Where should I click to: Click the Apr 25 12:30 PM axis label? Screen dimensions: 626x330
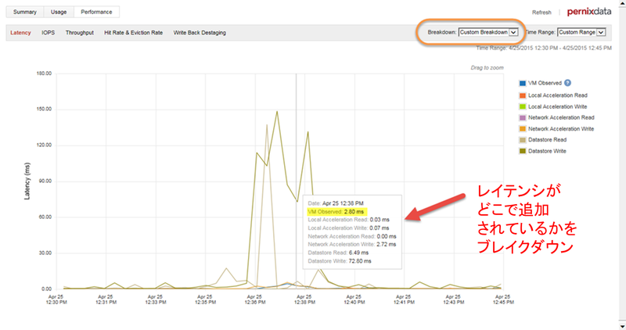tap(56, 300)
